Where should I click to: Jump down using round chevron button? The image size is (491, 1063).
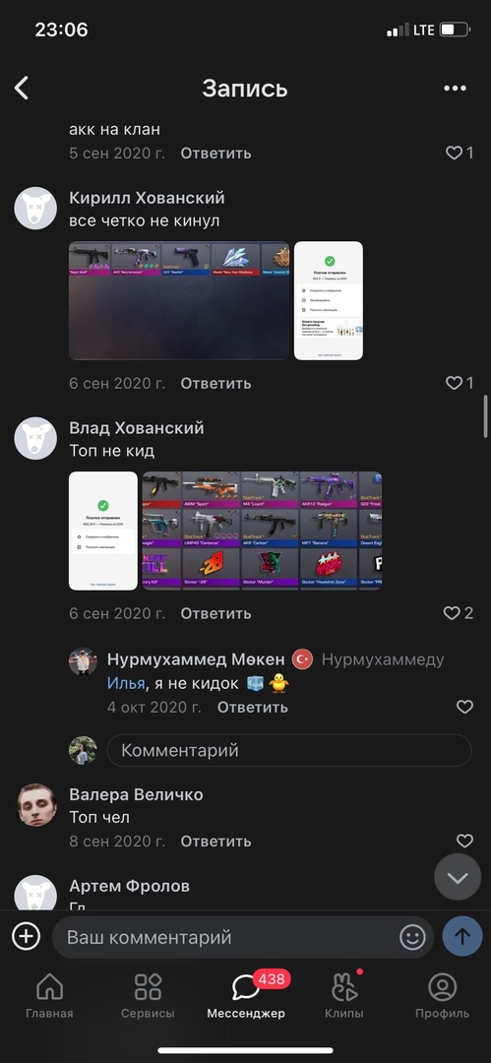pos(458,877)
